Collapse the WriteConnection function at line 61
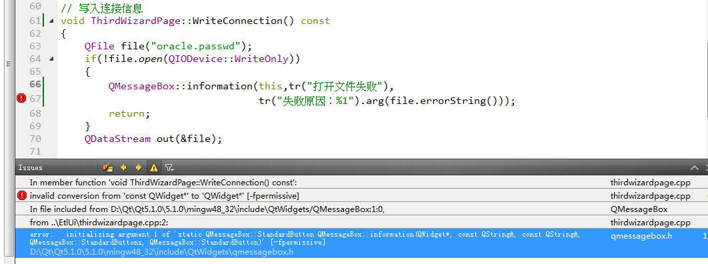This screenshot has height=264, width=708. pyautogui.click(x=51, y=21)
